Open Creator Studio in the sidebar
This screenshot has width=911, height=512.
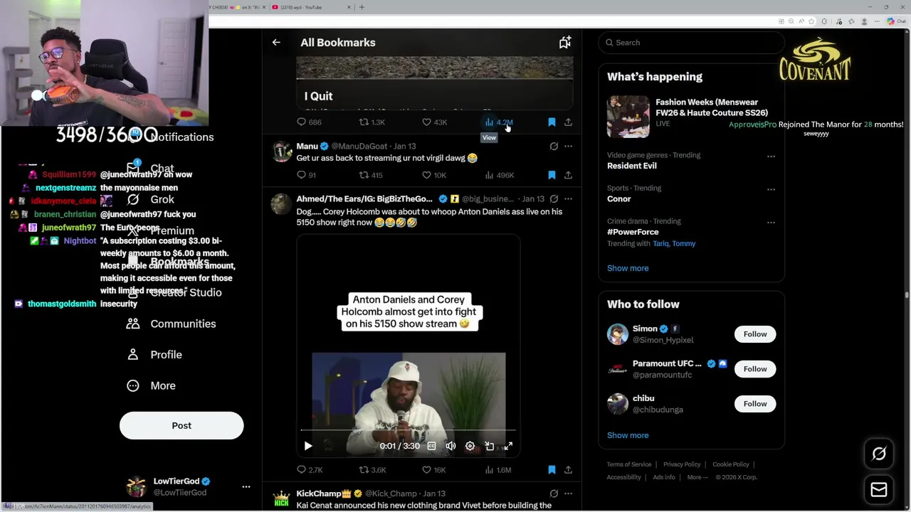click(174, 292)
